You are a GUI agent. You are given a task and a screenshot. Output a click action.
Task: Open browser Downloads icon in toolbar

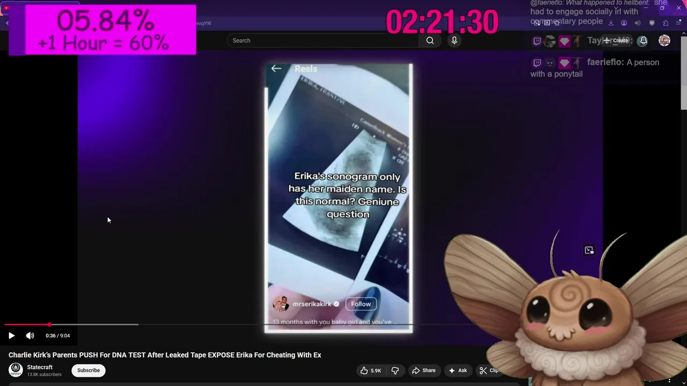click(x=611, y=23)
